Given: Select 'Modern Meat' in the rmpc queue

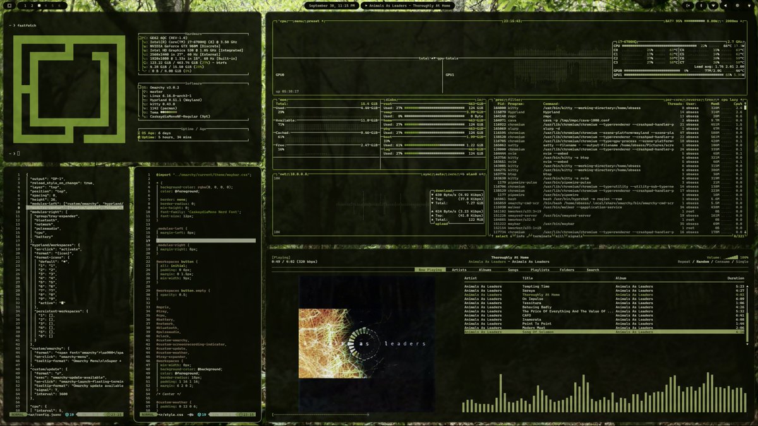Looking at the screenshot, I should tap(605, 328).
